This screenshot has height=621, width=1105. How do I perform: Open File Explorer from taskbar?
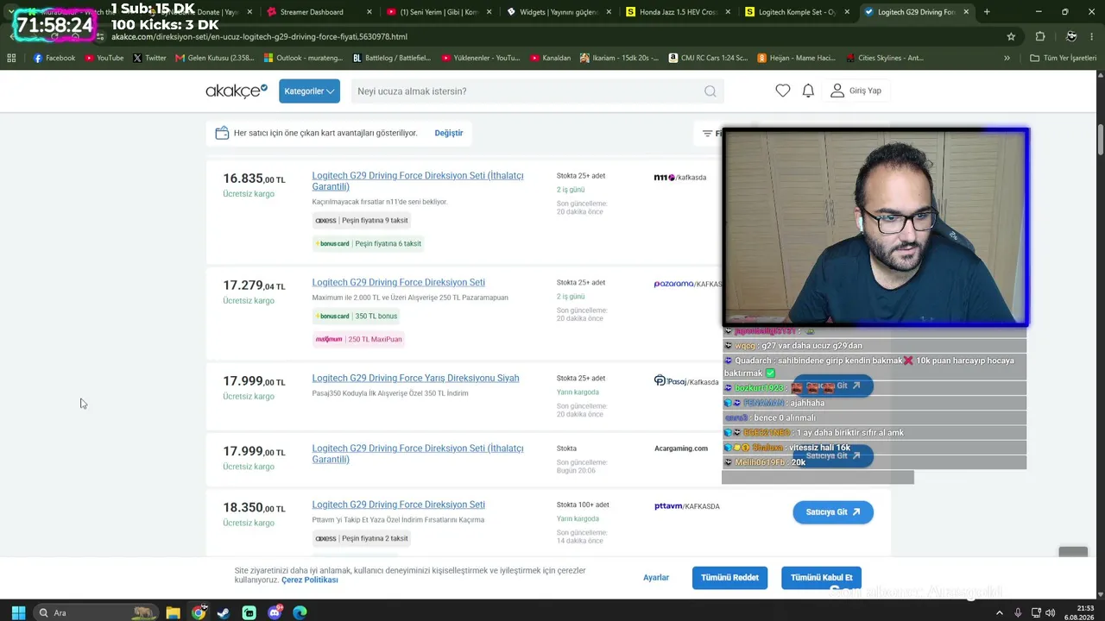[173, 612]
